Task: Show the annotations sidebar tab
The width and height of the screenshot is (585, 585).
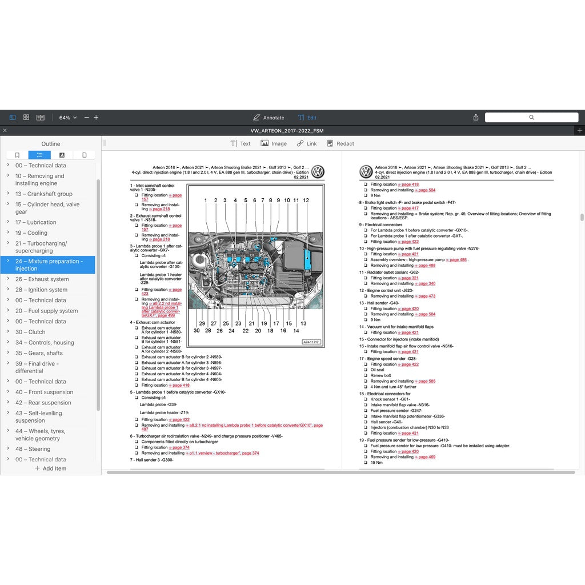Action: click(x=62, y=155)
